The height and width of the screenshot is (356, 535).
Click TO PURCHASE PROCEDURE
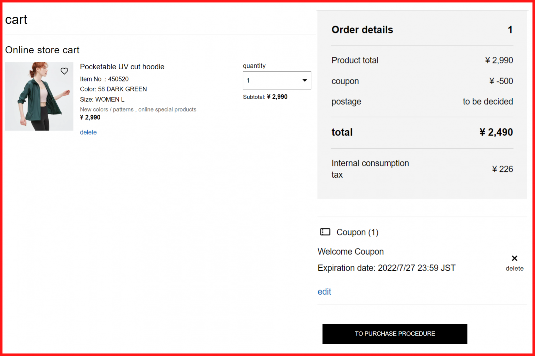[395, 334]
